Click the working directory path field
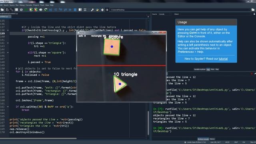 (180, 10)
